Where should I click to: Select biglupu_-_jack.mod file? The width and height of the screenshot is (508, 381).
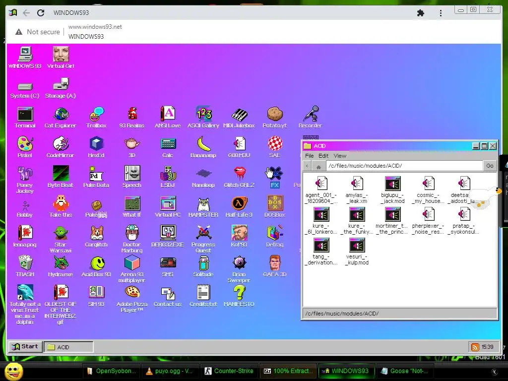click(393, 190)
